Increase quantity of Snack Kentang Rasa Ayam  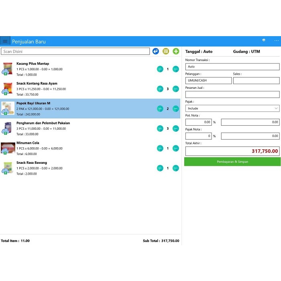pyautogui.click(x=160, y=89)
